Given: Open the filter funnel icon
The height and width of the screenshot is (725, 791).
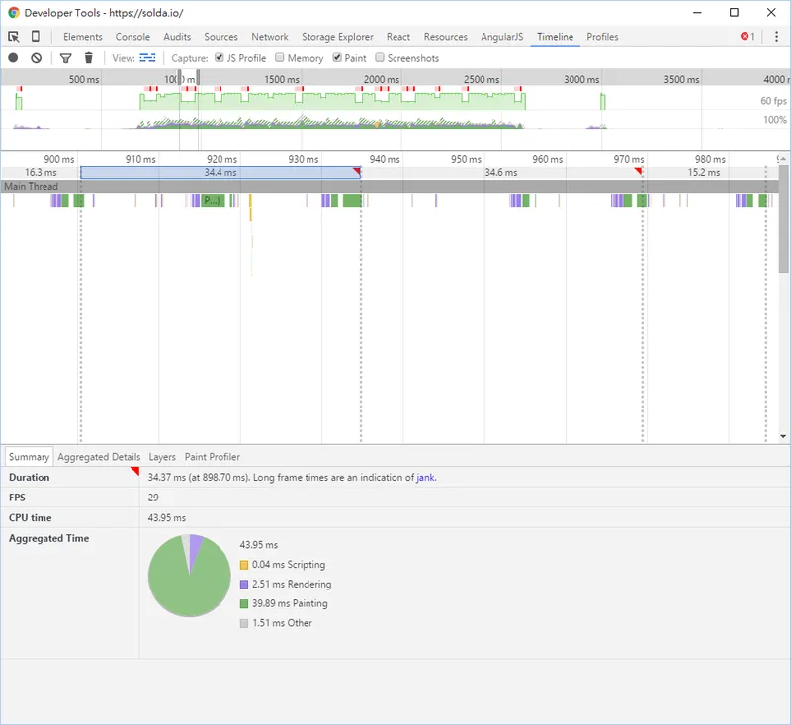Looking at the screenshot, I should click(66, 58).
